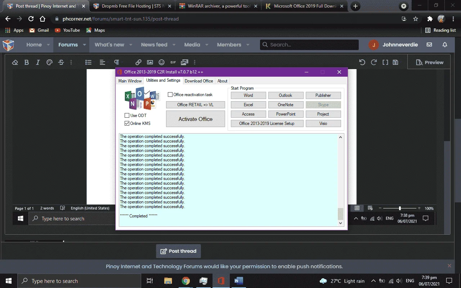This screenshot has width=461, height=288.
Task: Show hidden icons chevron on bottom taskbar
Action: click(373, 281)
